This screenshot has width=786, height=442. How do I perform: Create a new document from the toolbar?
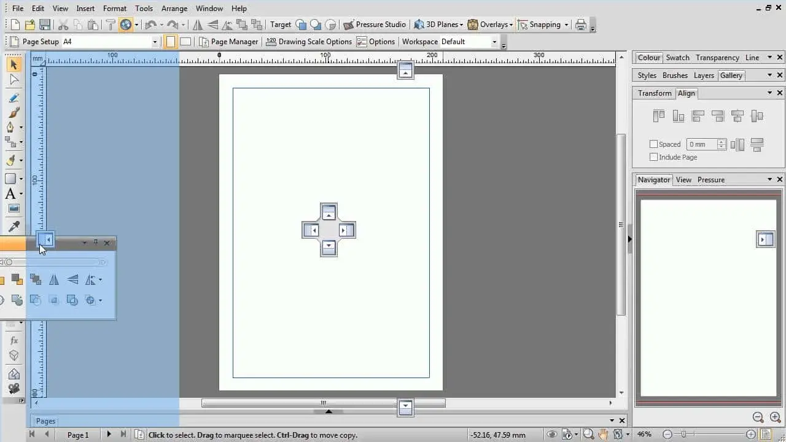15,25
